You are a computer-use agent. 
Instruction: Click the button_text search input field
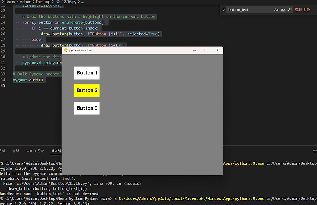(x=250, y=9)
